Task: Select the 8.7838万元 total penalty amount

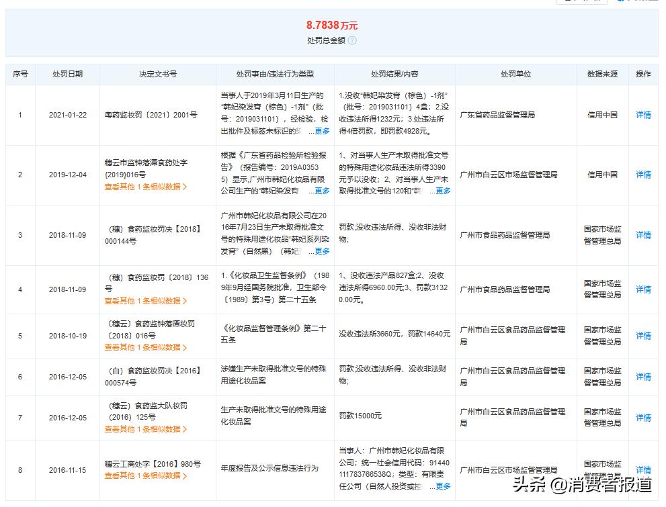Action: tap(332, 26)
